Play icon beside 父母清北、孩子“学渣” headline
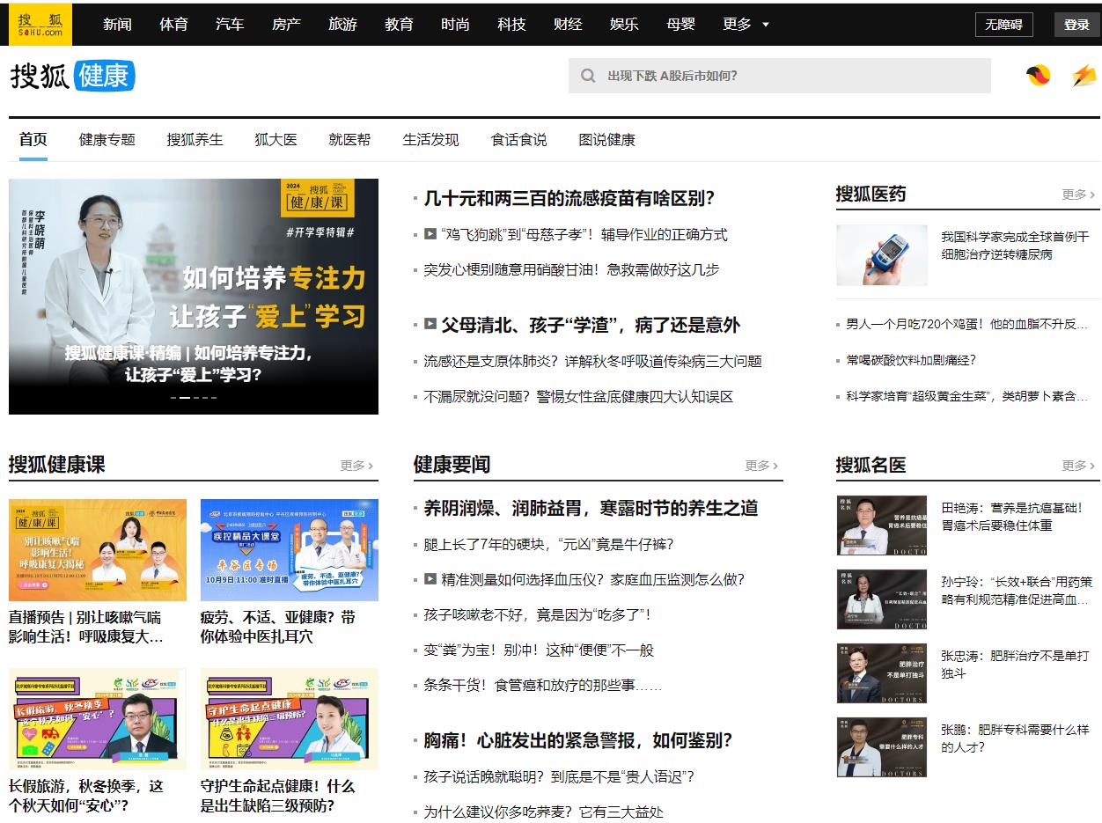This screenshot has height=823, width=1102. [430, 324]
